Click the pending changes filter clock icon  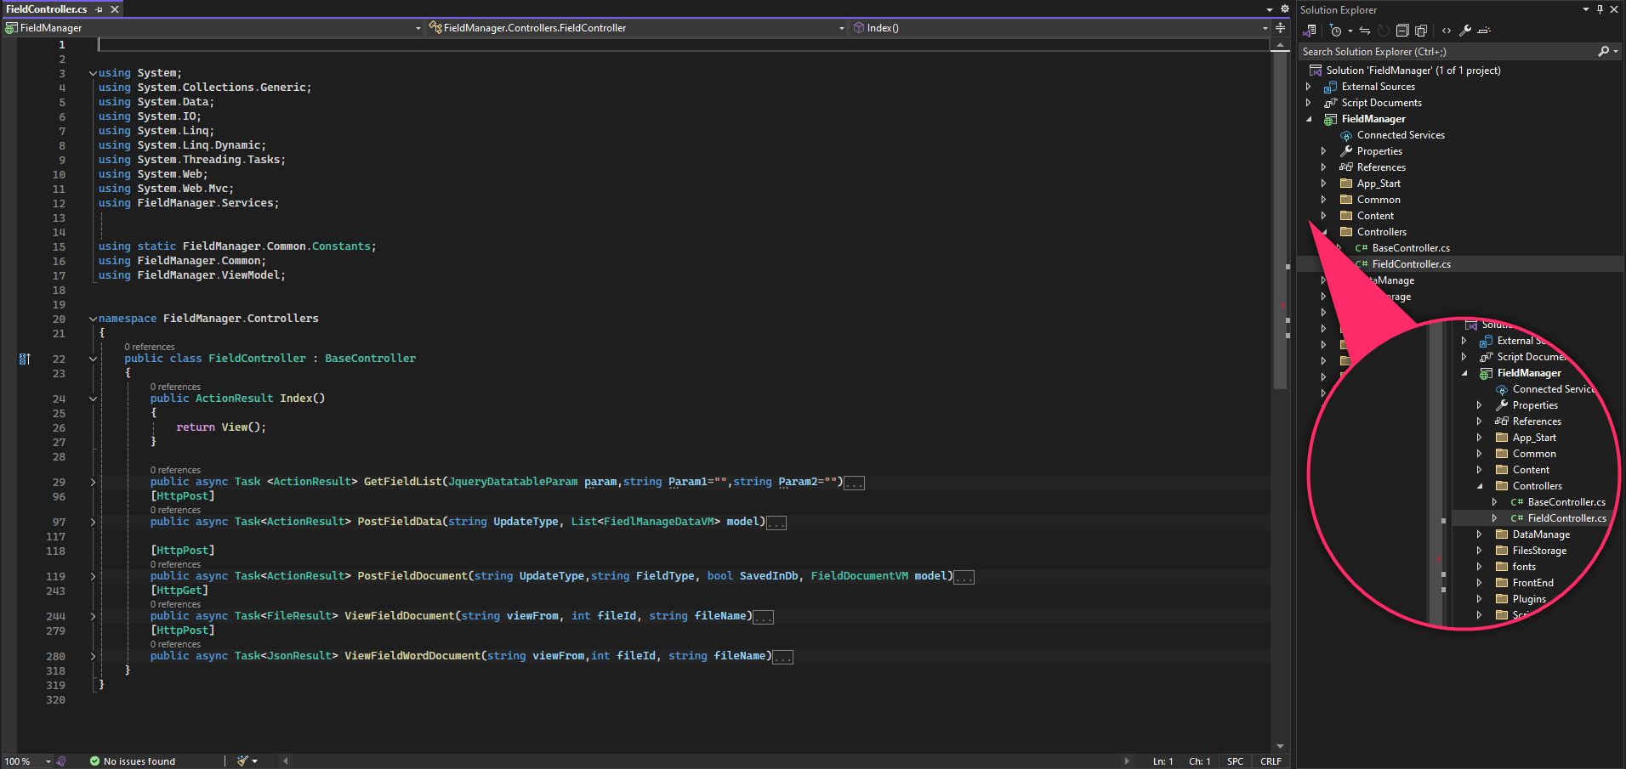pyautogui.click(x=1336, y=31)
